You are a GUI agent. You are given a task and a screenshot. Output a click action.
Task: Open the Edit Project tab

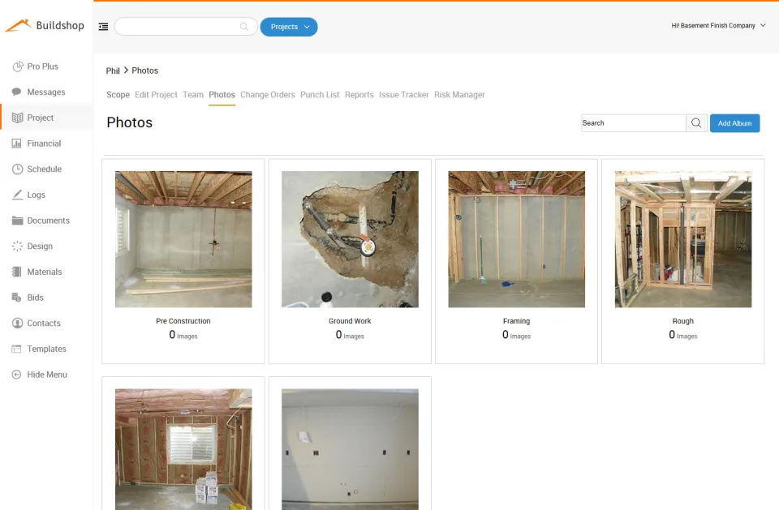click(x=156, y=94)
